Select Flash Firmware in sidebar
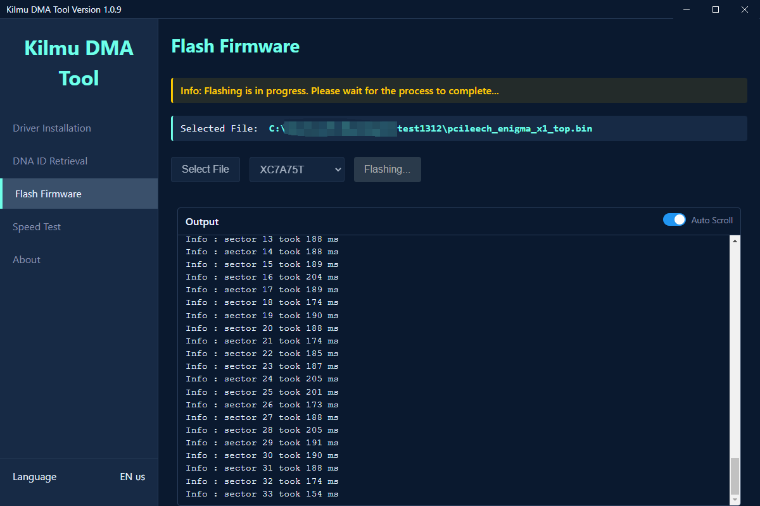The image size is (760, 506). click(79, 194)
